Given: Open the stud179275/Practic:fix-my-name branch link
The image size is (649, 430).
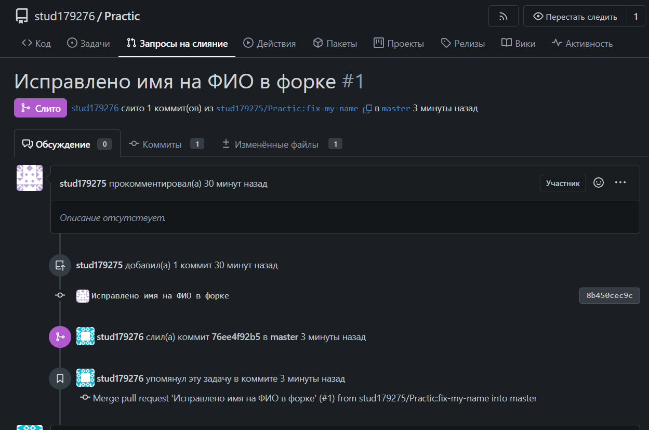Looking at the screenshot, I should [287, 109].
